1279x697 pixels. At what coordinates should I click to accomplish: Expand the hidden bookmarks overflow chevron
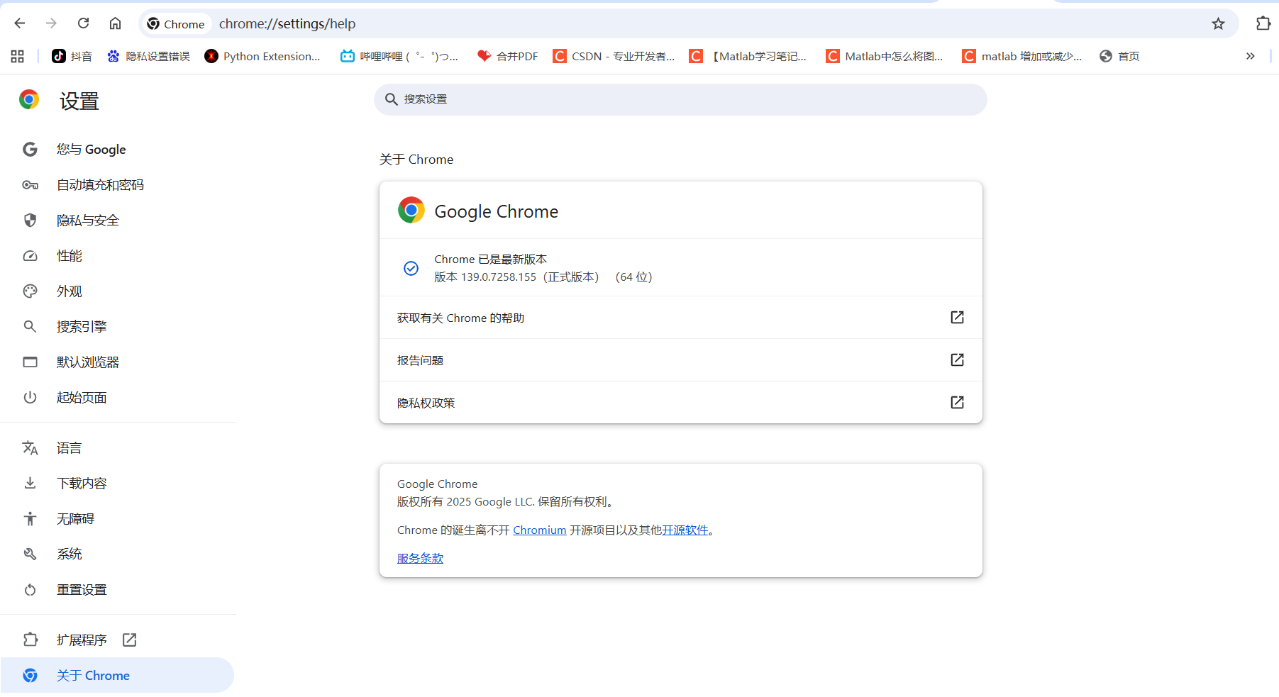pos(1251,56)
